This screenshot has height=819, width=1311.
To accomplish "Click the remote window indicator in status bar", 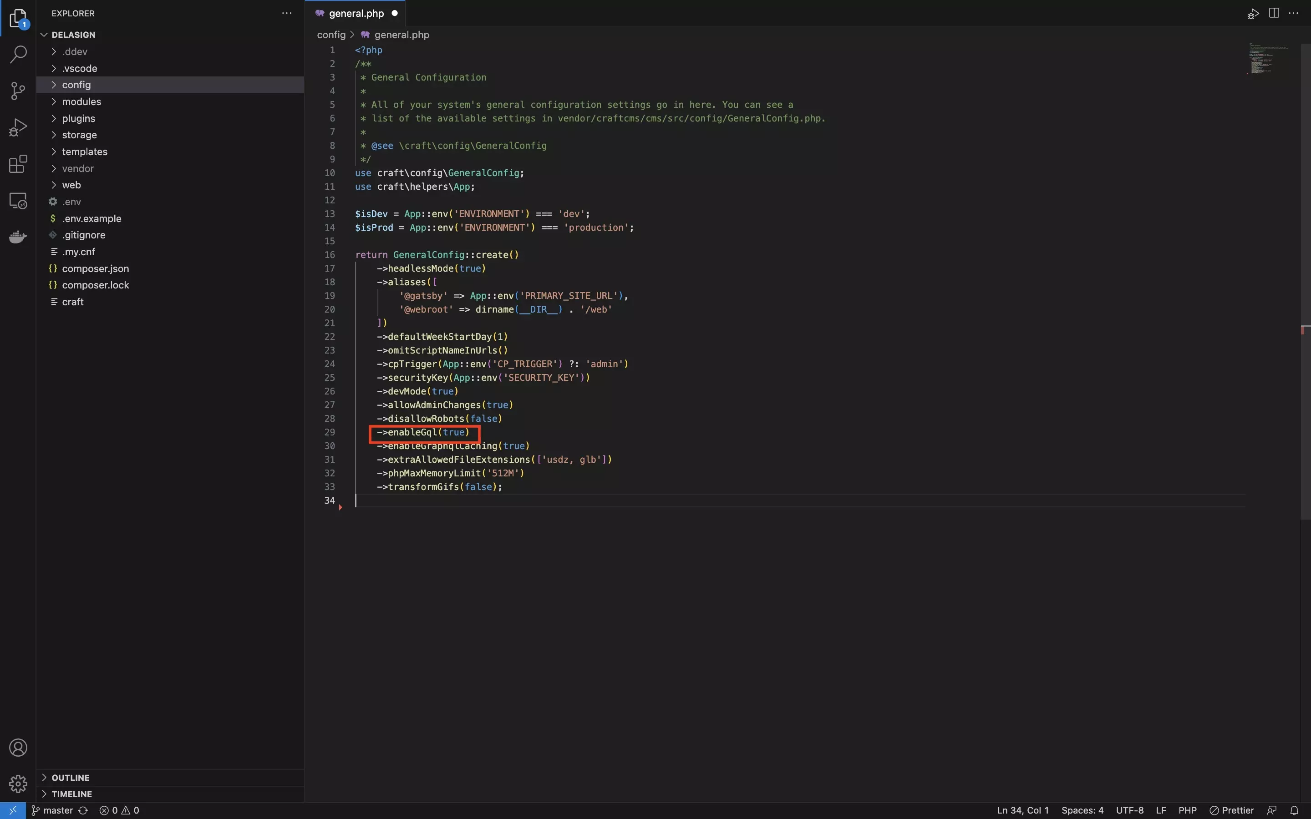I will (12, 810).
